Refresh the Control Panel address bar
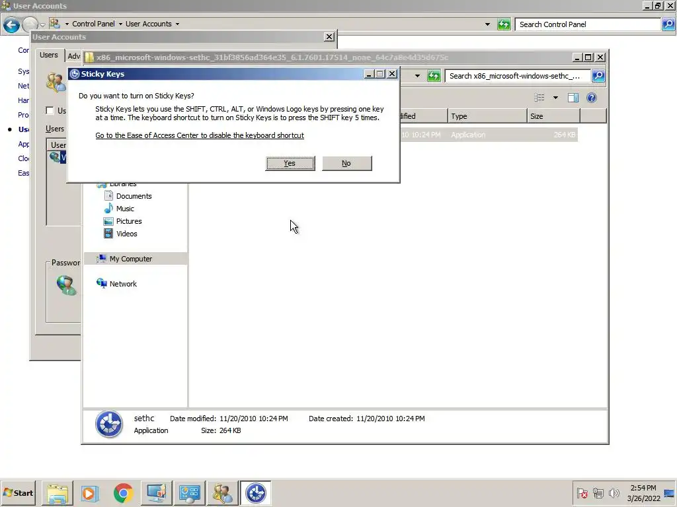Viewport: 677px width, 507px height. click(x=504, y=24)
